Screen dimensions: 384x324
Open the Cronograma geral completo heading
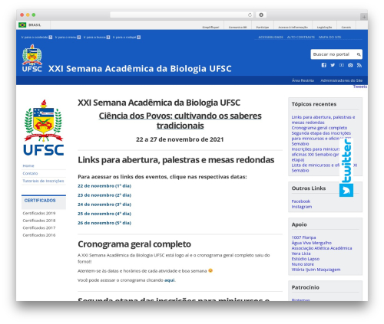(x=134, y=244)
